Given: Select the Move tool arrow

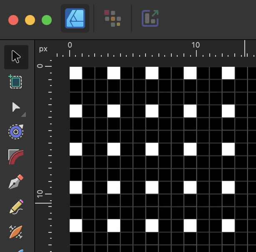Looking at the screenshot, I should pyautogui.click(x=16, y=57).
